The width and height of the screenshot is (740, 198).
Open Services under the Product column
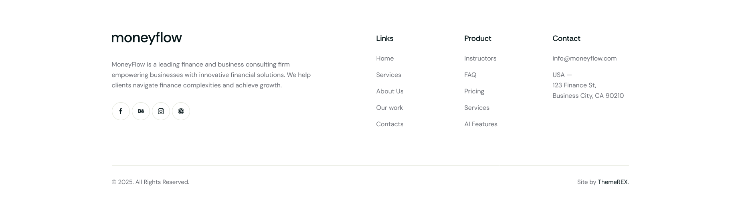point(477,108)
